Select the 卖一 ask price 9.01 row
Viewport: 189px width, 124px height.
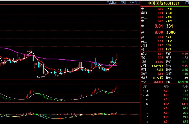pos(164,26)
